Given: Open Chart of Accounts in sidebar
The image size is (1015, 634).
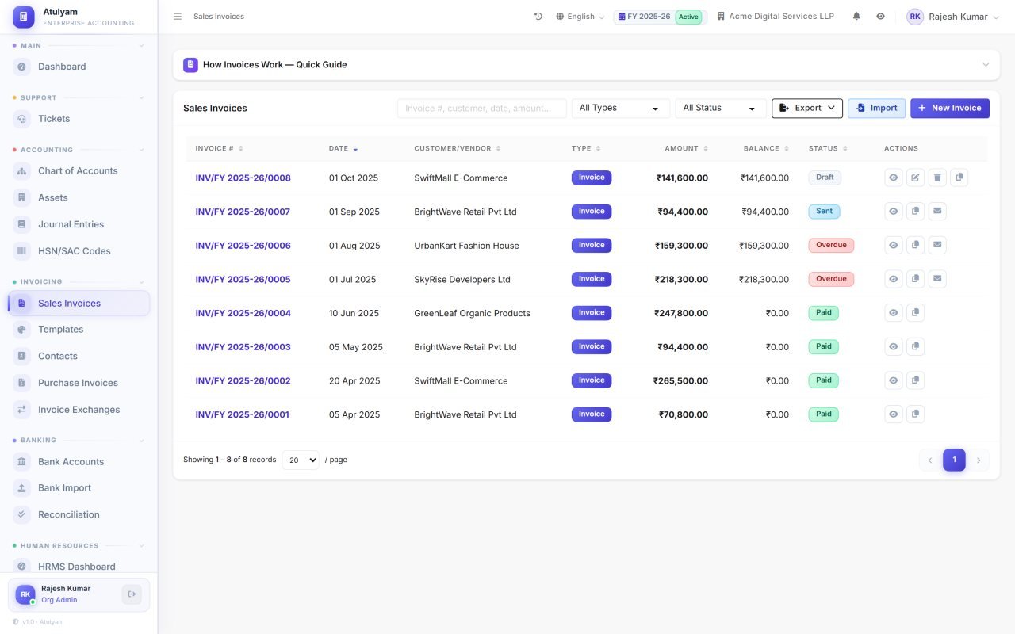Looking at the screenshot, I should click(78, 170).
